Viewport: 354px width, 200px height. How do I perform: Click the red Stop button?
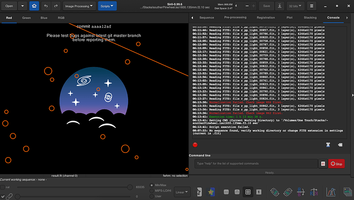pyautogui.click(x=337, y=164)
